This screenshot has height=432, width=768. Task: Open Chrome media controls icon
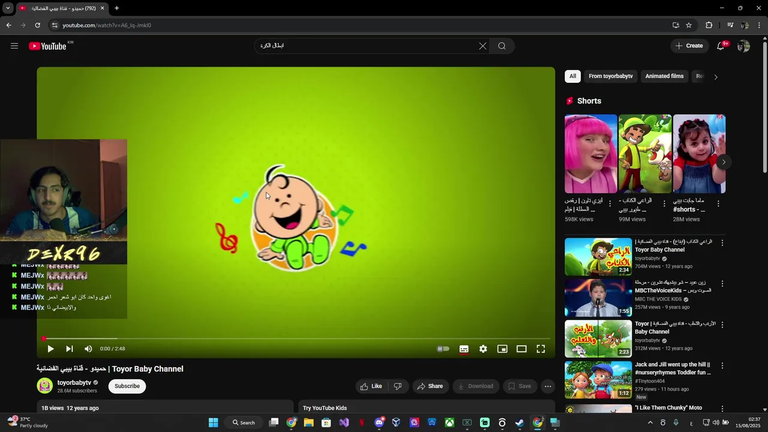tap(730, 25)
